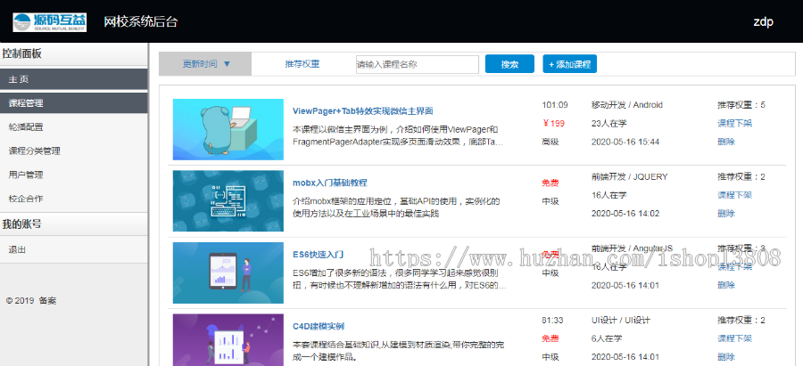The height and width of the screenshot is (366, 803).
Task: Click 课程下架 for the C4D course
Action: 734,338
